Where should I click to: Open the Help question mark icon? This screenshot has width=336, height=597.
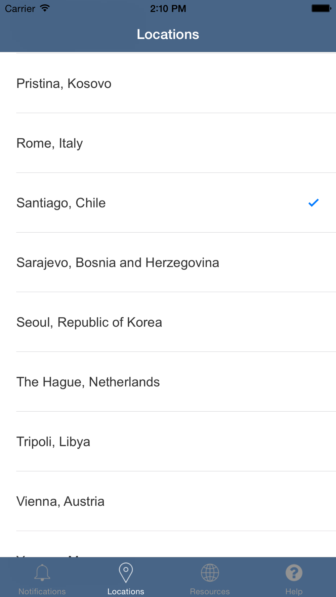click(x=294, y=572)
